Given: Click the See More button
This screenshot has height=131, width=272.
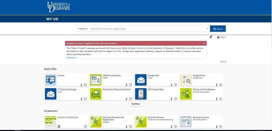Looking at the screenshot, I should tap(136, 104).
